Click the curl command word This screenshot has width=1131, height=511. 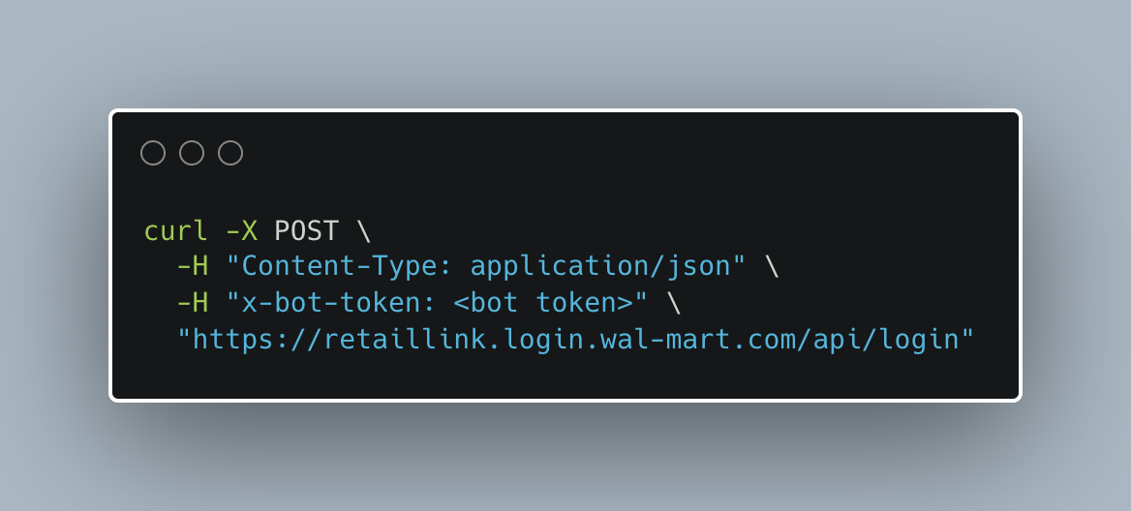[x=176, y=230]
